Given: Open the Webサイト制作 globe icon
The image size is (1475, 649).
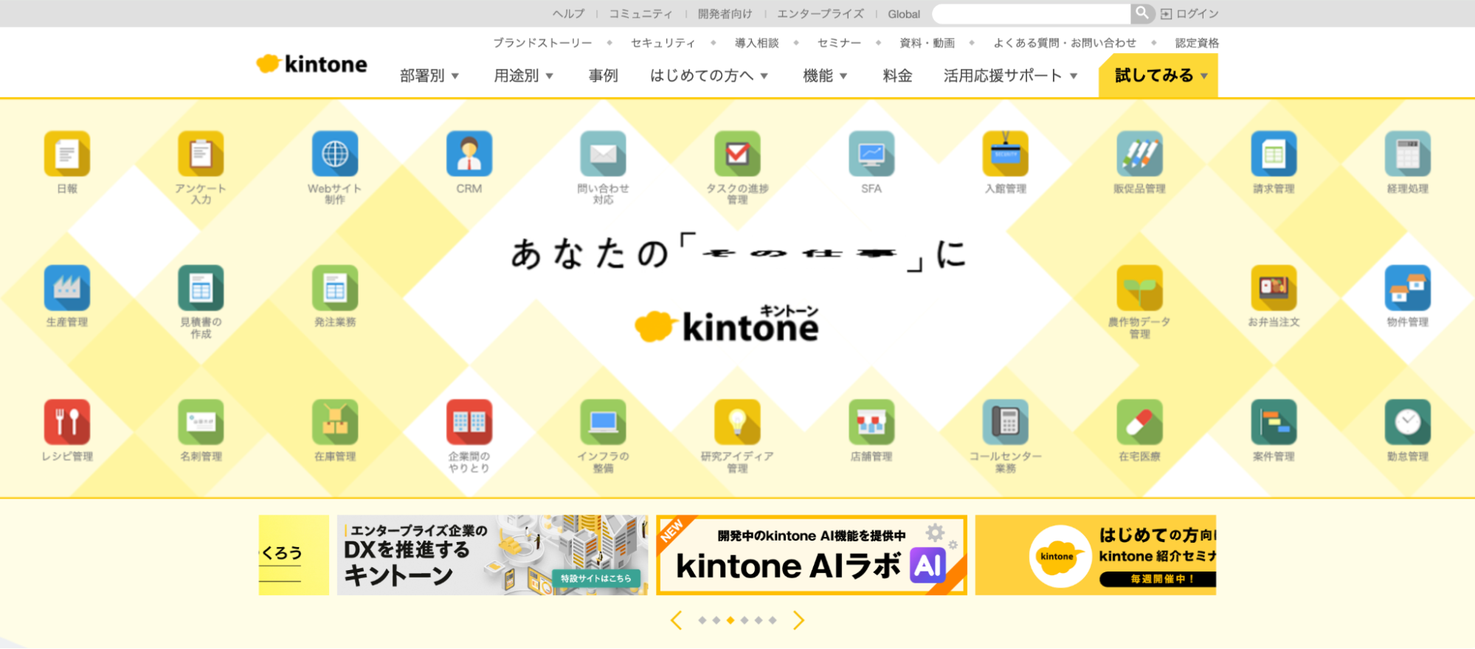Looking at the screenshot, I should pyautogui.click(x=335, y=154).
